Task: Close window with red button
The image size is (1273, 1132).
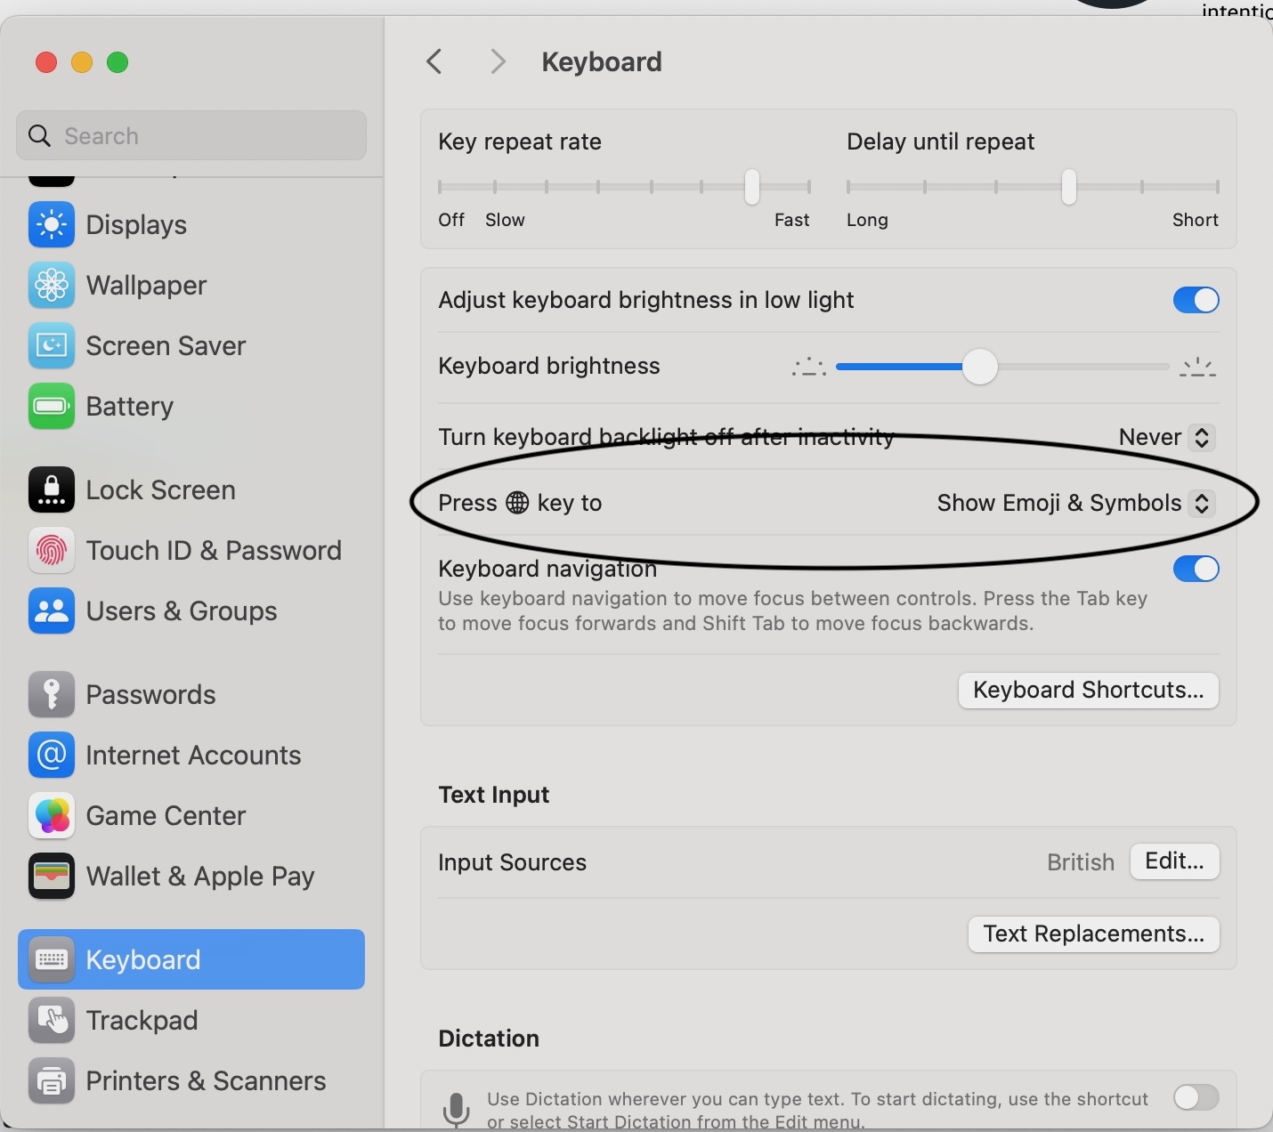Action: coord(46,62)
